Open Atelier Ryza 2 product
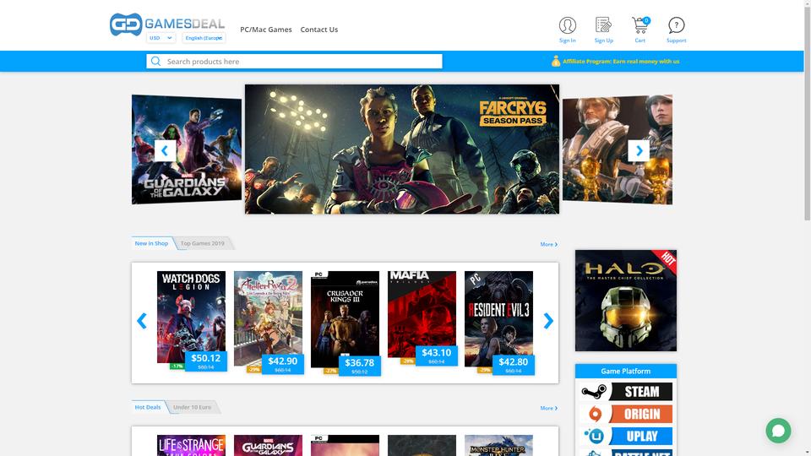This screenshot has height=456, width=811. pyautogui.click(x=268, y=318)
